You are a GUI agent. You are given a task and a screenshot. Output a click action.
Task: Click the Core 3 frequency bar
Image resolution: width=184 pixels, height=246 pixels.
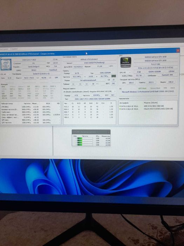[85, 145]
